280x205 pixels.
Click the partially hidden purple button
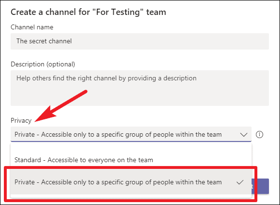260,186
